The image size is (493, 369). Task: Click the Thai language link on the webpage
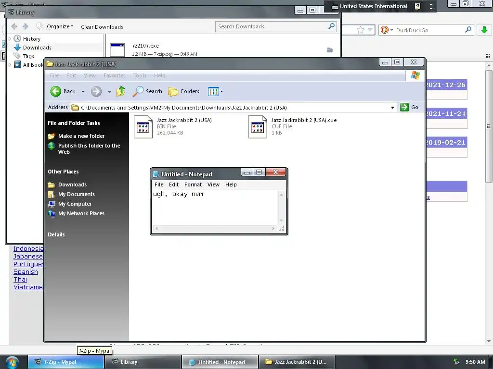click(20, 279)
